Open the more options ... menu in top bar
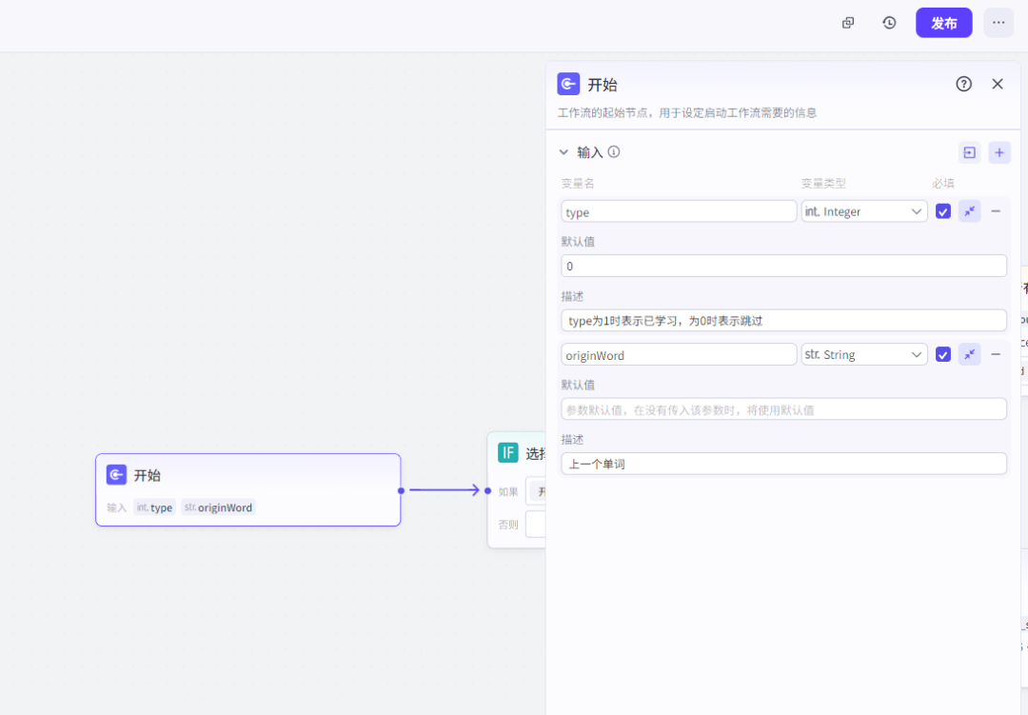Viewport: 1028px width, 715px height. 998,22
